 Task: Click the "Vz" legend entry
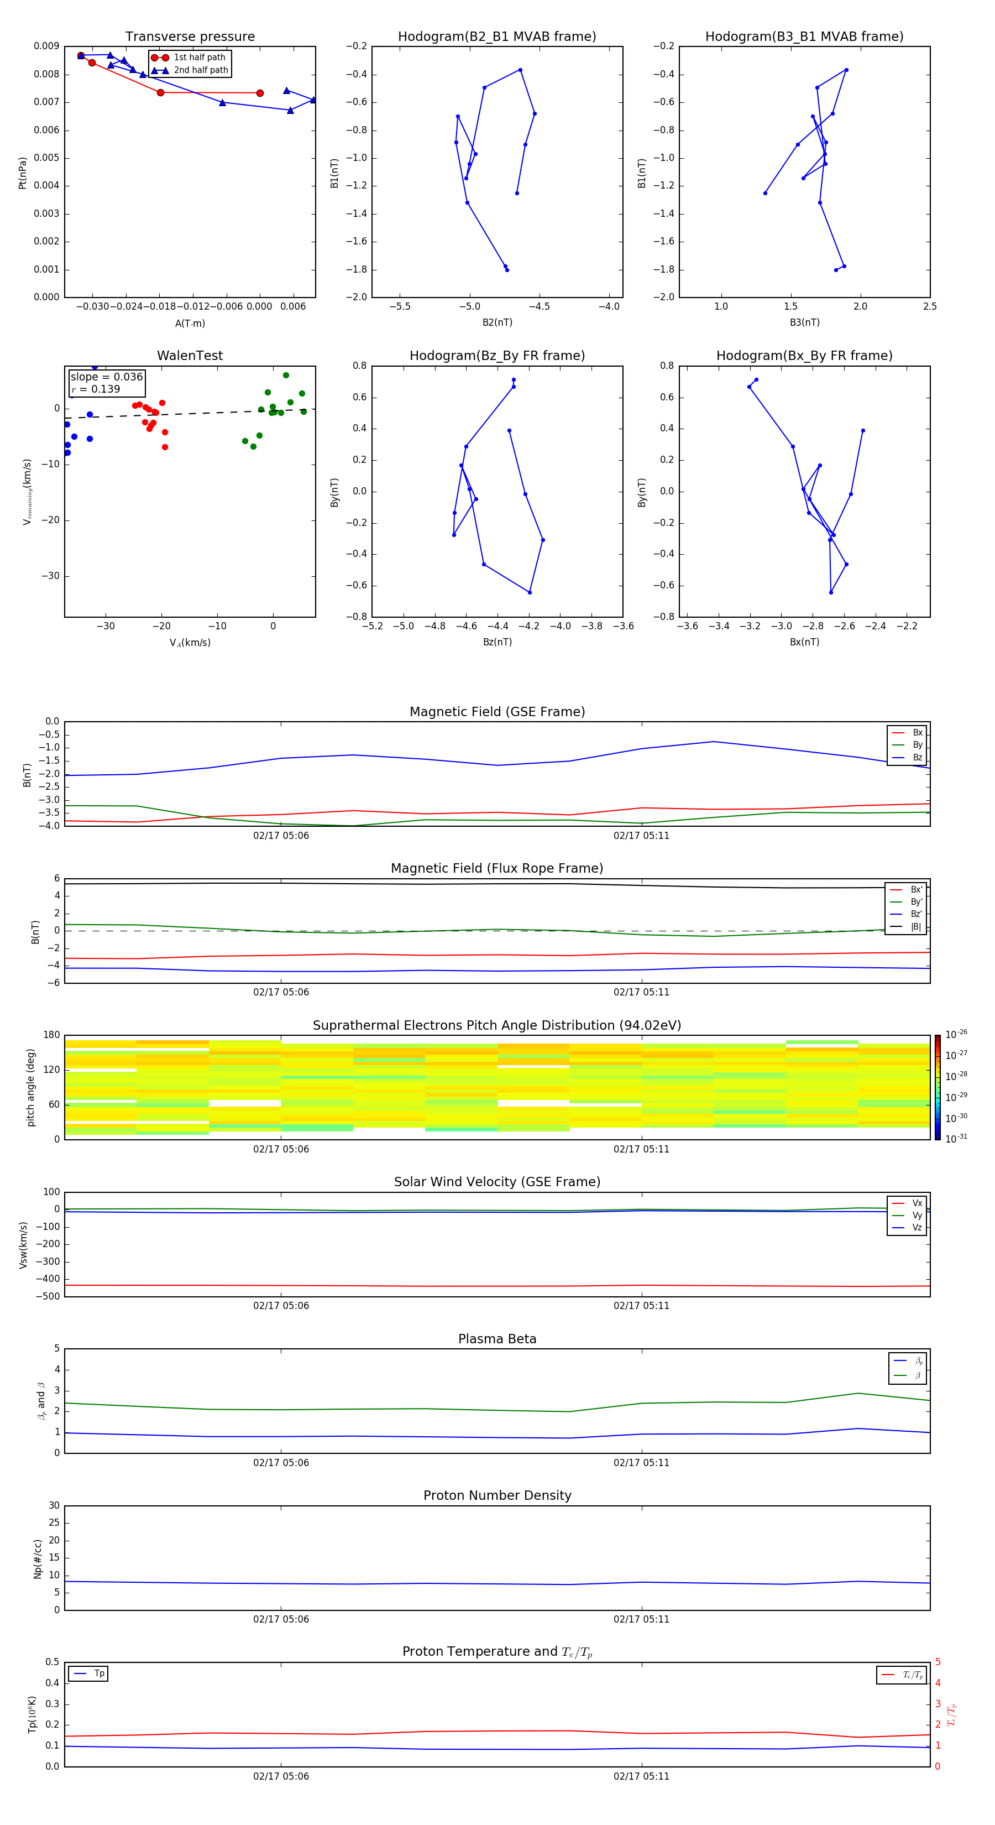pos(907,1227)
